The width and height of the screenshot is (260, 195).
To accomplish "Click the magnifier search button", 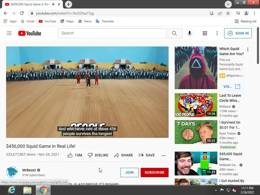I will pyautogui.click(x=174, y=33).
